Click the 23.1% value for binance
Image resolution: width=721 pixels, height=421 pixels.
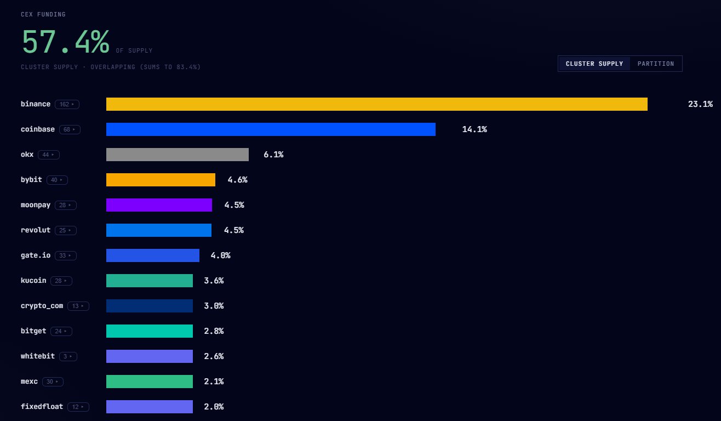click(700, 104)
